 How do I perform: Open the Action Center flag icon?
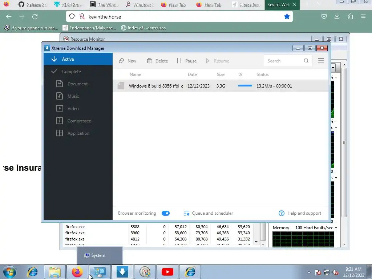point(318,272)
